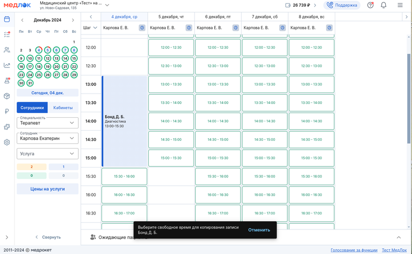Pick the 13:00 - 13:30 slot on 7 декабря
412x254 pixels.
pos(265,84)
